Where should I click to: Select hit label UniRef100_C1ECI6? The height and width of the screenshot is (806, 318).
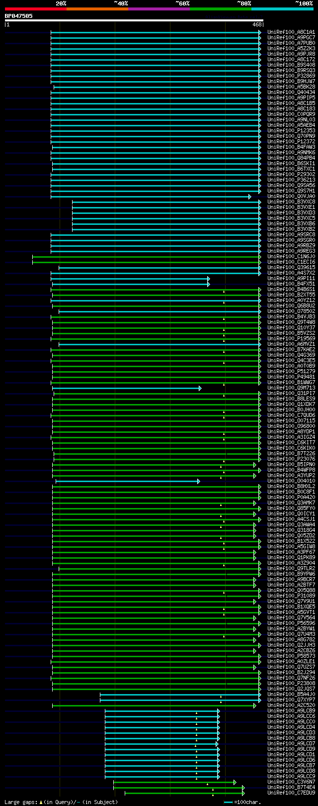coord(291,262)
